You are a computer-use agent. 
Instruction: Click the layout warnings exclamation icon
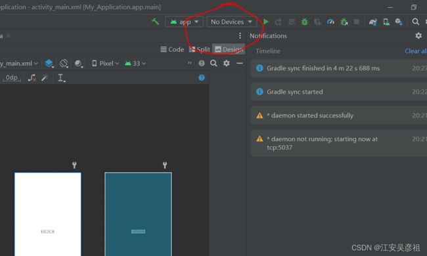pyautogui.click(x=202, y=63)
